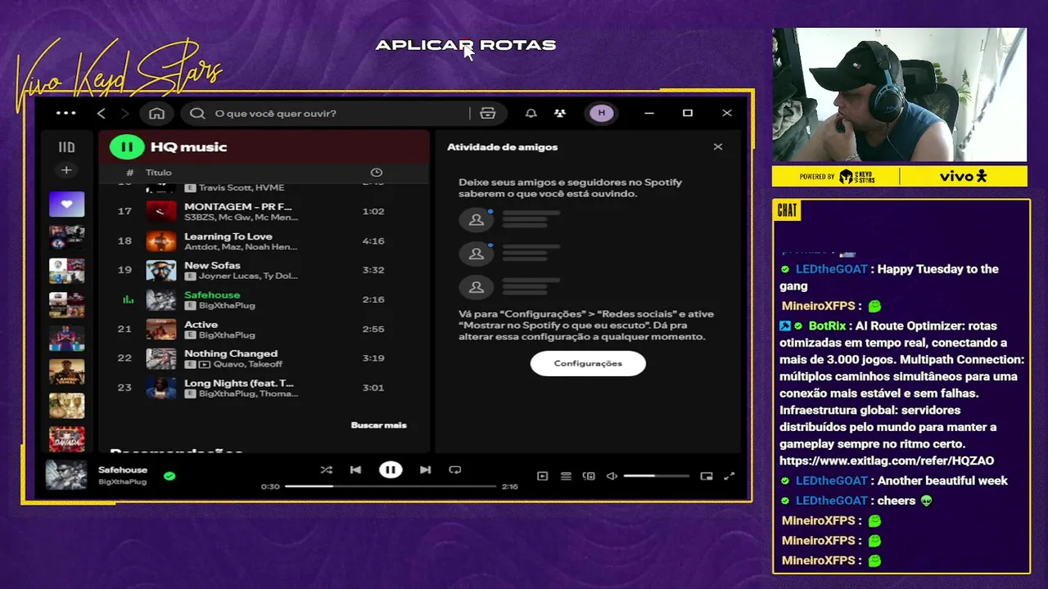Open the New Sofas album thumbnail
Image resolution: width=1048 pixels, height=589 pixels.
(161, 270)
